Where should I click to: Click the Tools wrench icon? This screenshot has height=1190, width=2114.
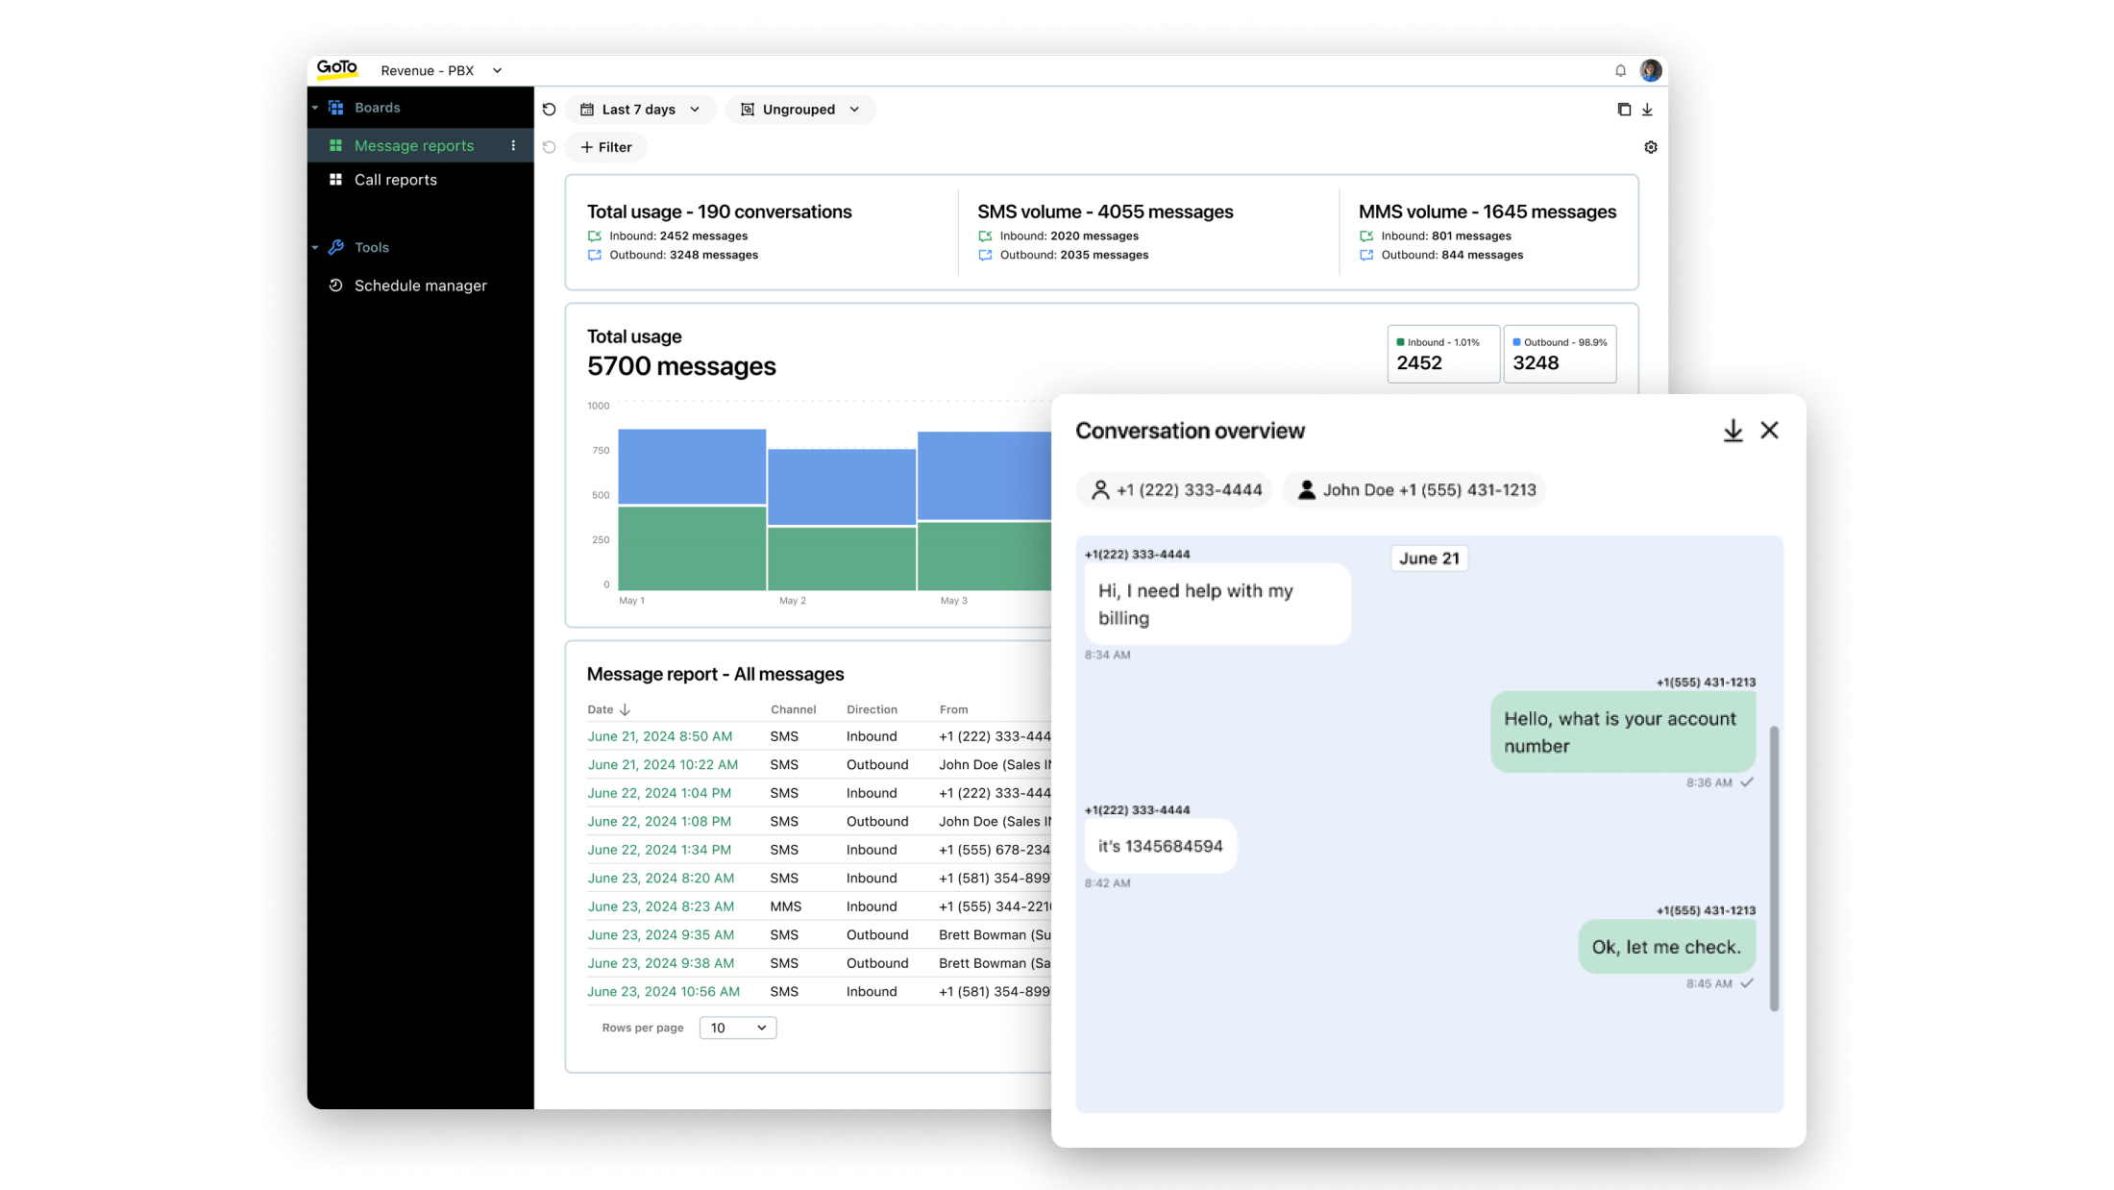point(335,247)
